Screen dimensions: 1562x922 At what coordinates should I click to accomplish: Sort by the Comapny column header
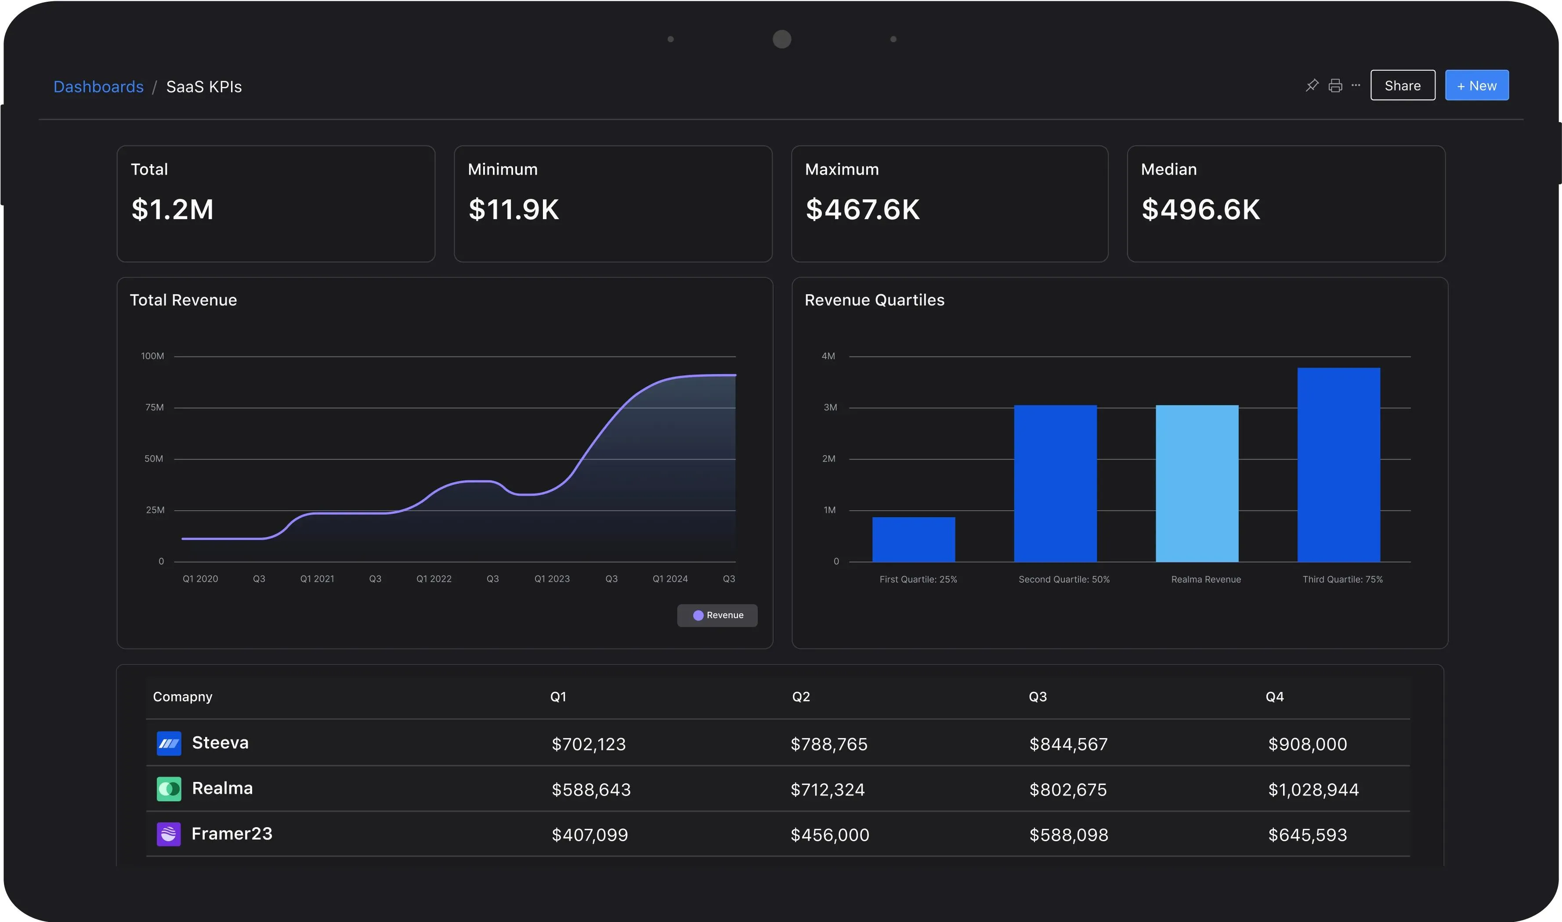(x=183, y=697)
